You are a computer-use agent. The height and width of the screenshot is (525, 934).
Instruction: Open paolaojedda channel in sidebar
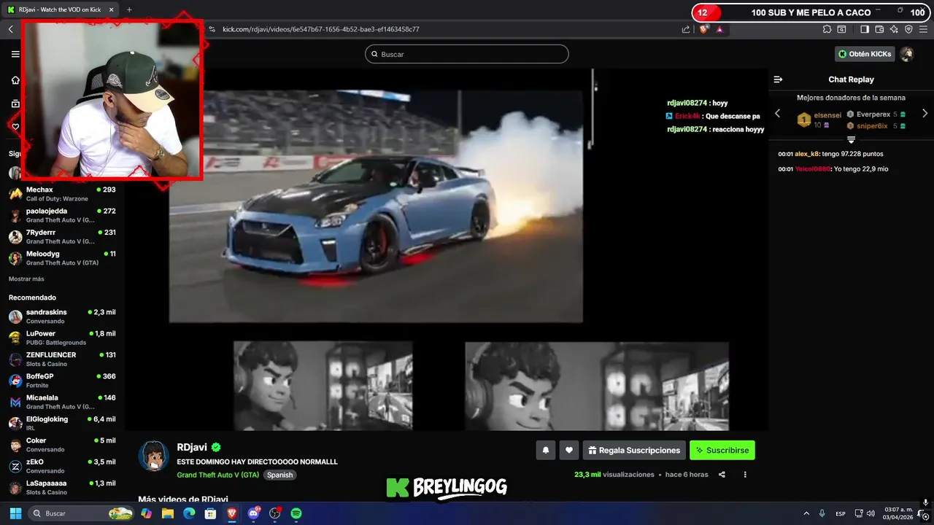[x=62, y=215]
